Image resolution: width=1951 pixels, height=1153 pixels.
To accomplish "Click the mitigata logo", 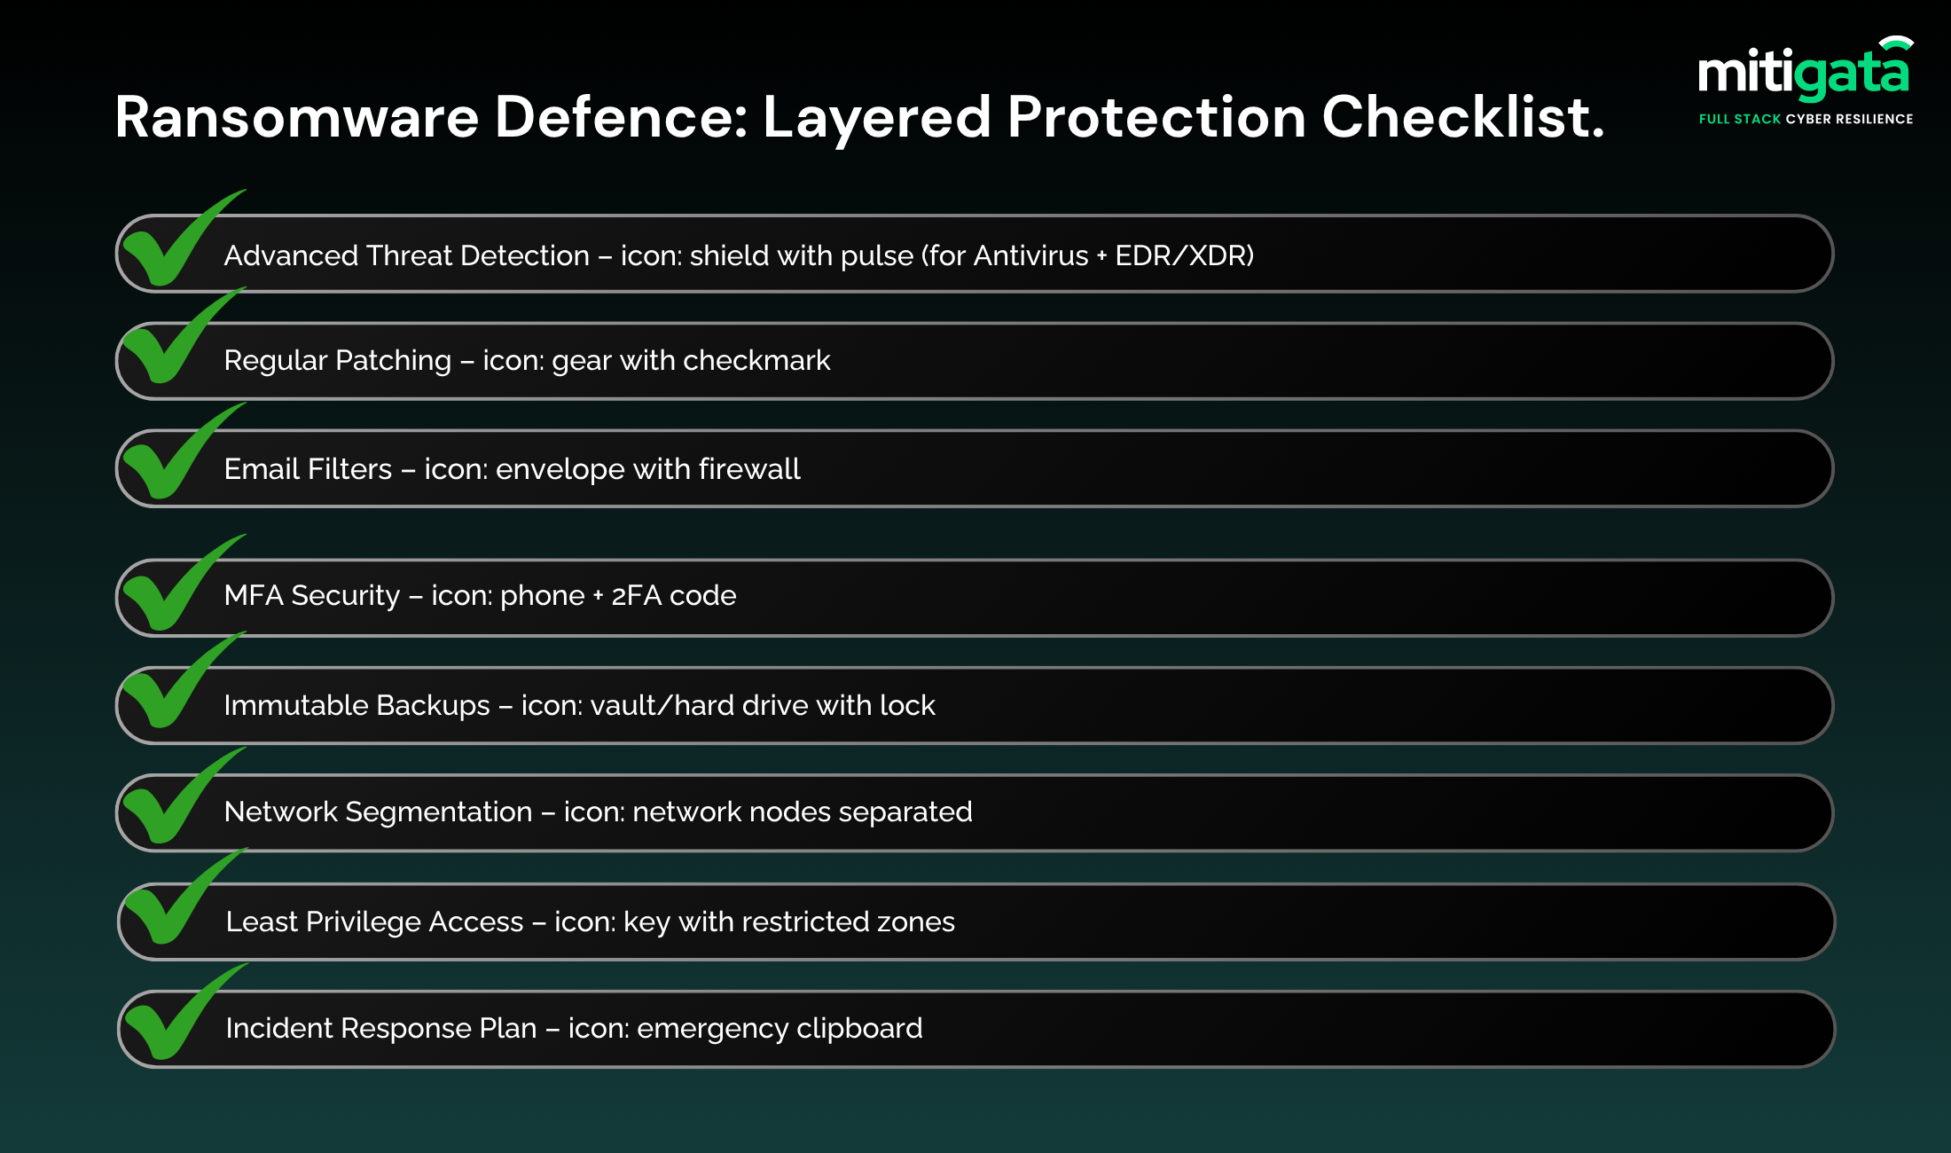I will [x=1805, y=71].
